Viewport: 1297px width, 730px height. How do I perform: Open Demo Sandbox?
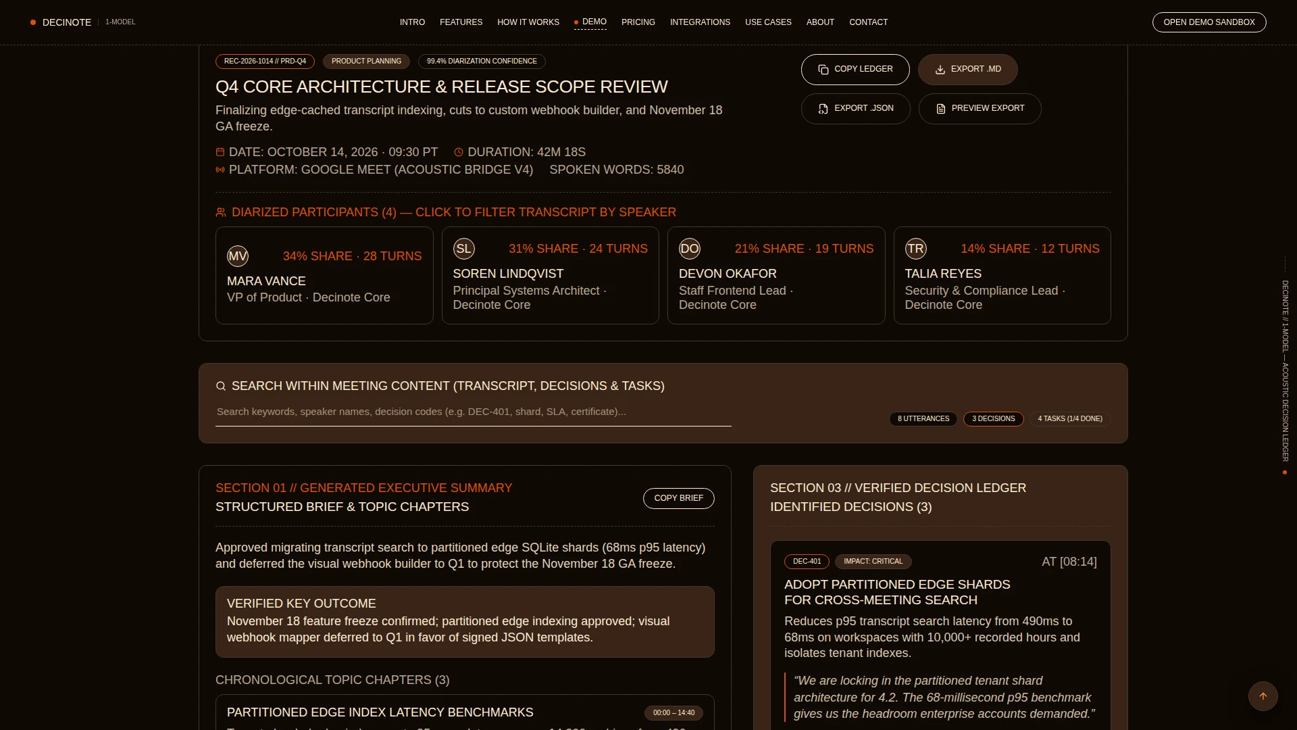(1209, 22)
